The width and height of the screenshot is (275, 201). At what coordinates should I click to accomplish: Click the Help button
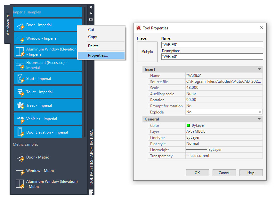pyautogui.click(x=251, y=173)
